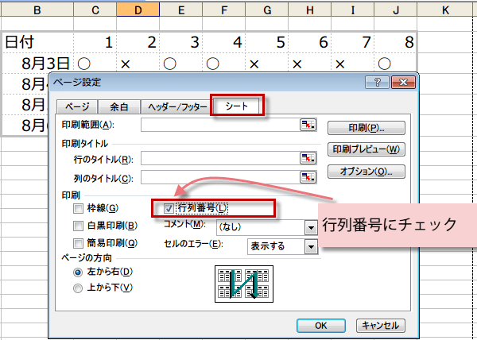
Task: Switch to the 余白 tab
Action: (119, 107)
